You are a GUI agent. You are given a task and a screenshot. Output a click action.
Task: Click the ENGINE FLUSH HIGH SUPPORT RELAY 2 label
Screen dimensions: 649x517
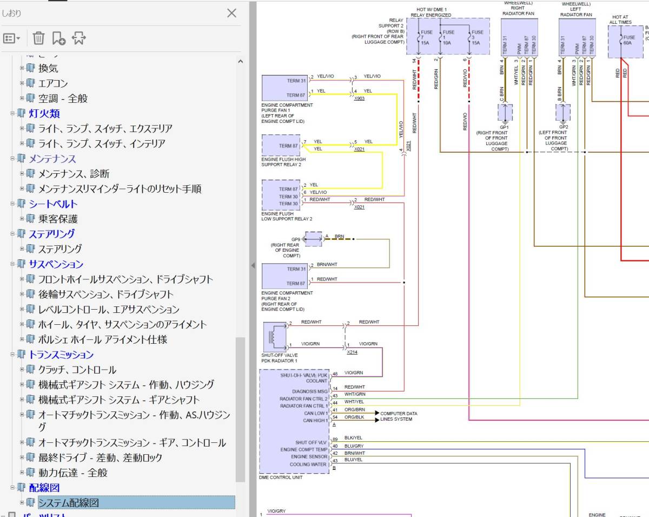point(283,162)
